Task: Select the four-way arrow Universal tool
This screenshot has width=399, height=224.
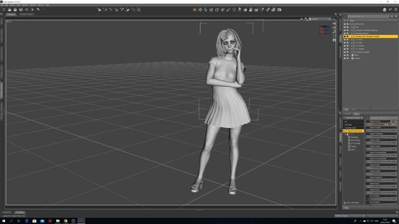Action: 200,10
